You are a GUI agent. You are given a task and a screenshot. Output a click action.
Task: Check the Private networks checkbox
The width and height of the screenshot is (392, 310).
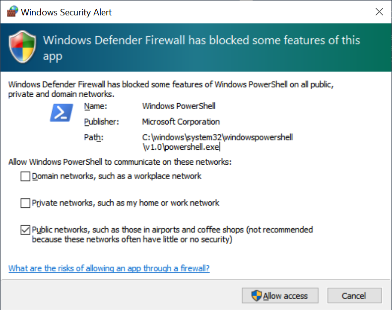(25, 203)
